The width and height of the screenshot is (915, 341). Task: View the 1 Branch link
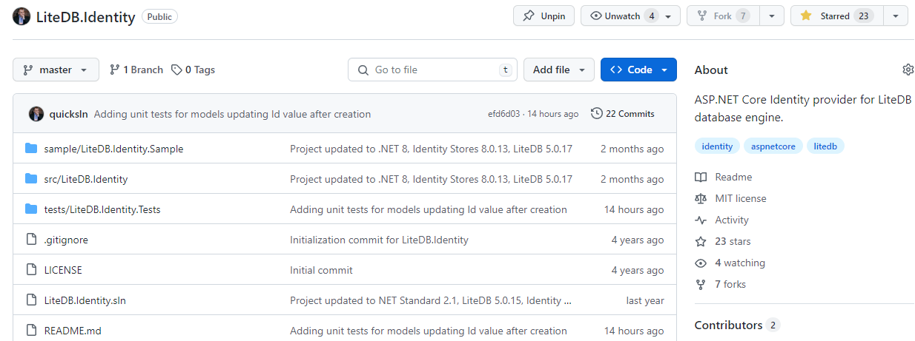[x=136, y=70]
